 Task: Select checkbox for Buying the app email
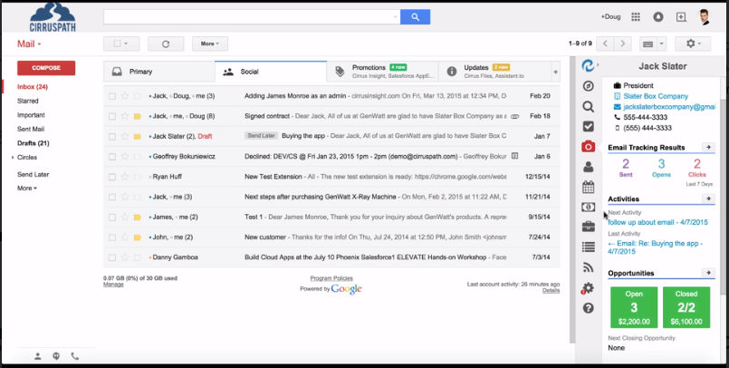pos(112,137)
